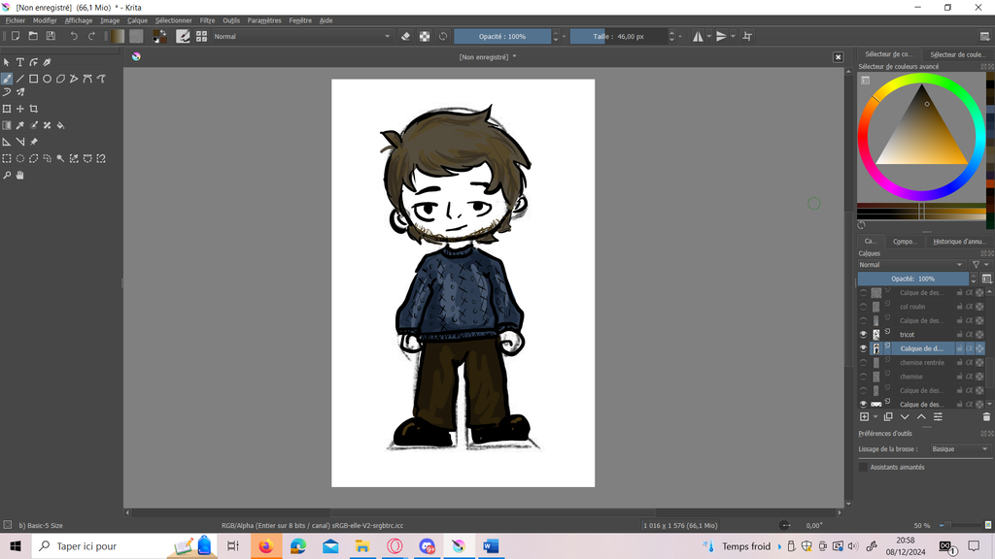Click the brush Opacité slider in toolbar
995x559 pixels.
click(502, 36)
